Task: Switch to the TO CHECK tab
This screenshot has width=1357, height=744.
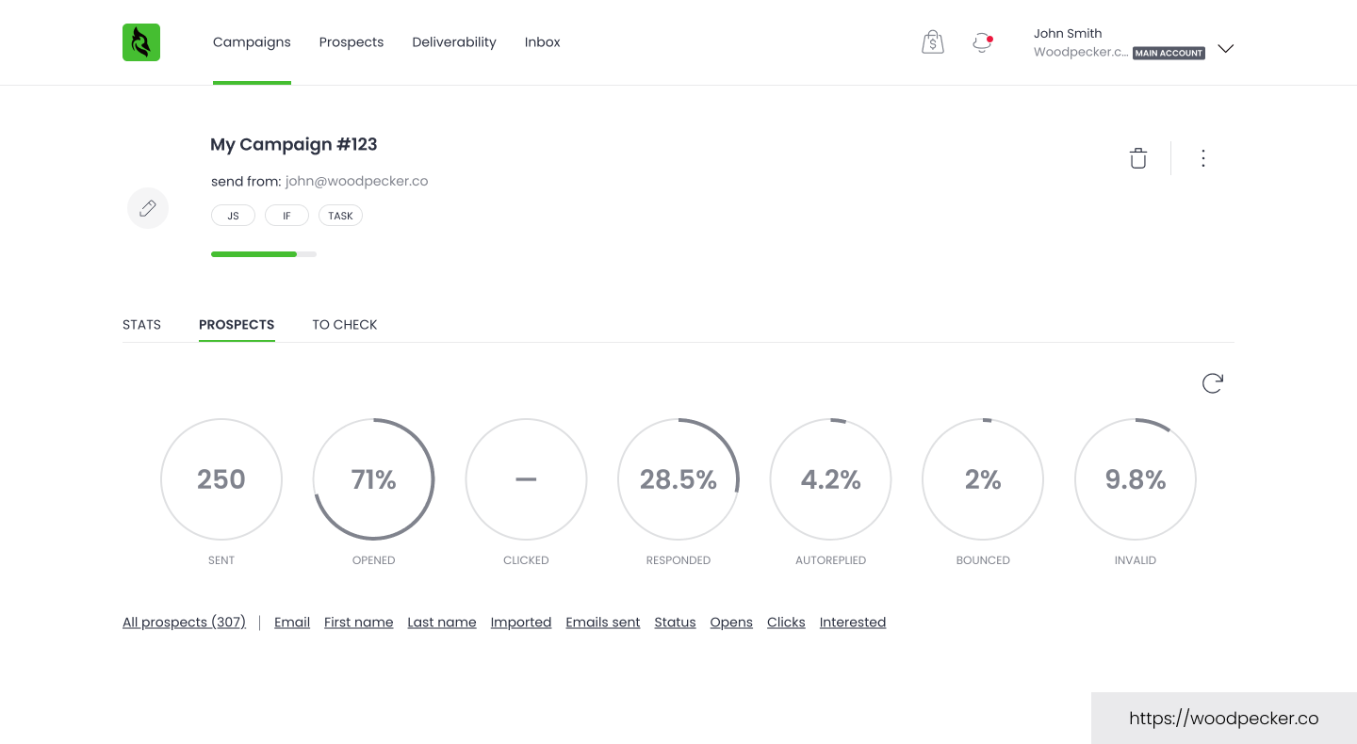Action: 345,325
